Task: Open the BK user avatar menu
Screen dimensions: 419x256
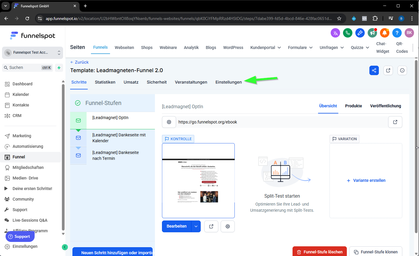Action: point(409,33)
